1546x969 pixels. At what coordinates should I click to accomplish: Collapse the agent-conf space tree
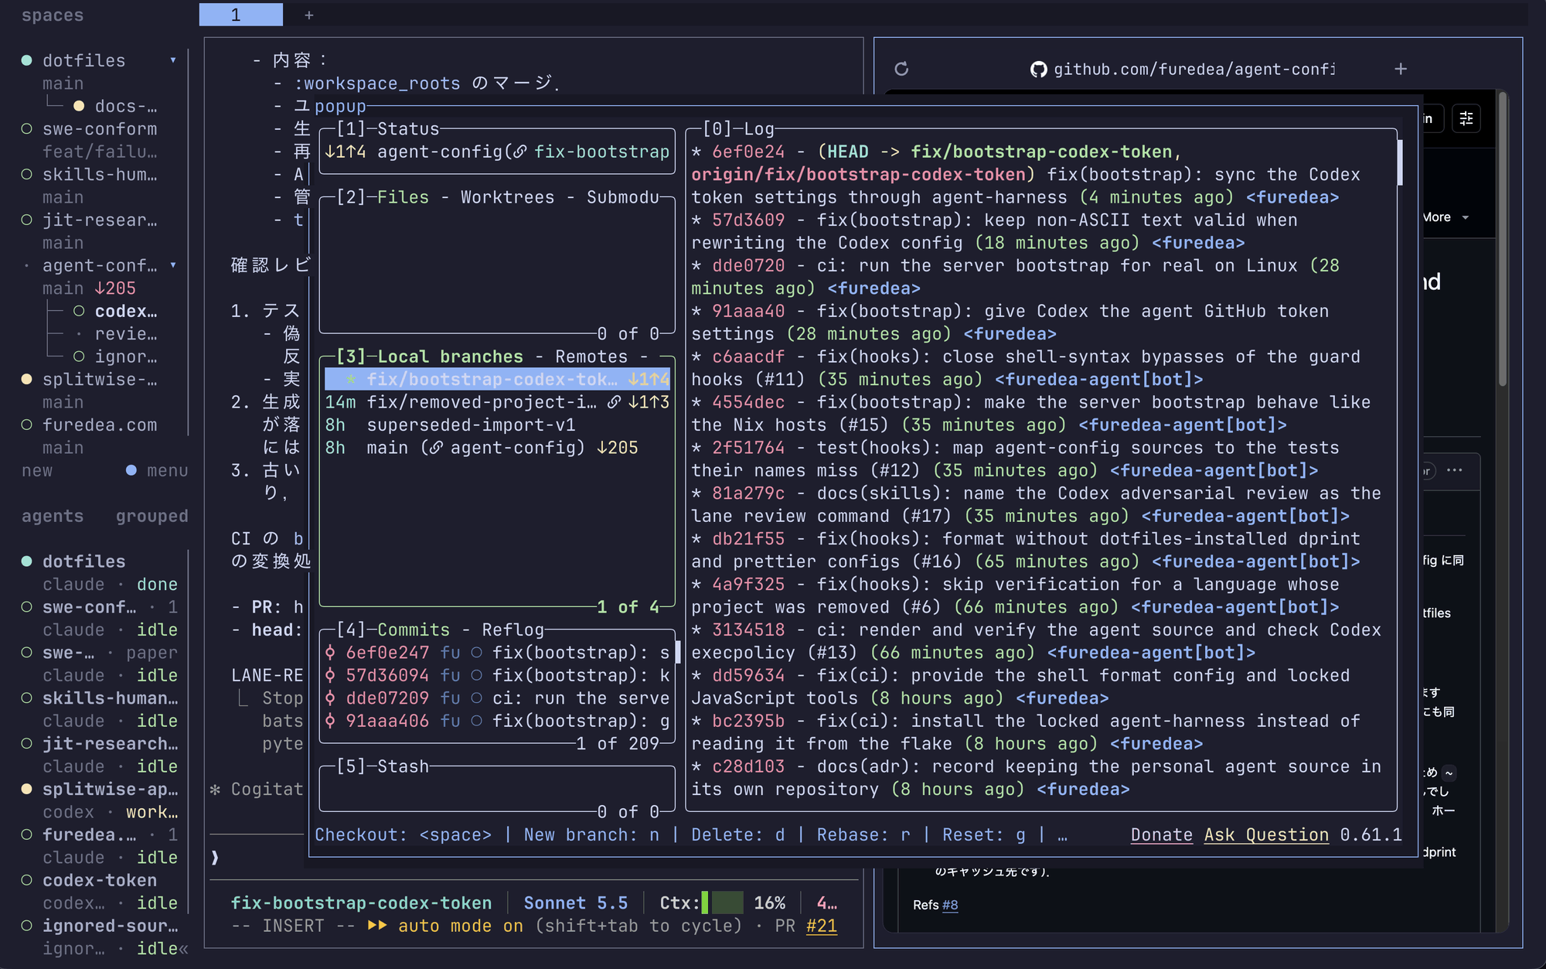[x=173, y=265]
